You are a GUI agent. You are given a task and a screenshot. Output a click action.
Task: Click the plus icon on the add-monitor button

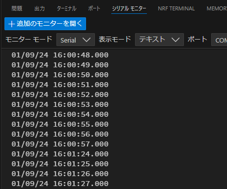point(11,24)
